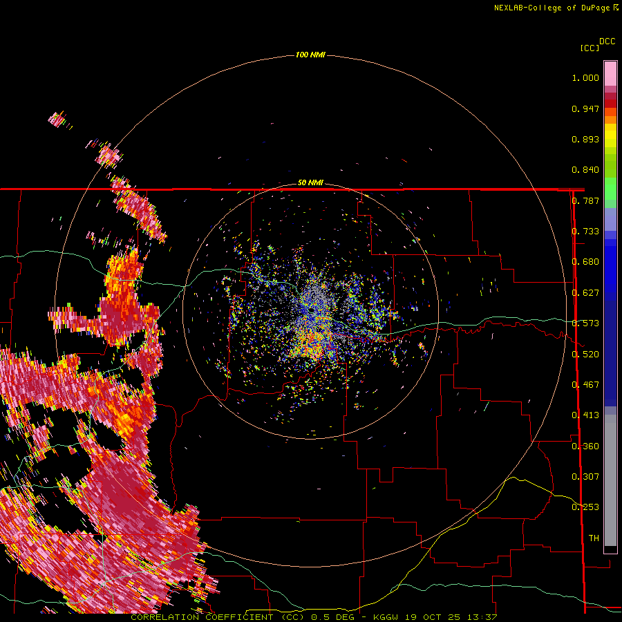Click the DCC label above the color scale
622x622 pixels.
click(x=607, y=41)
